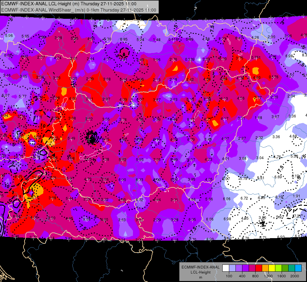The width and height of the screenshot is (307, 282).
Task: Pick the orange legend color swatch
Action: (265, 268)
